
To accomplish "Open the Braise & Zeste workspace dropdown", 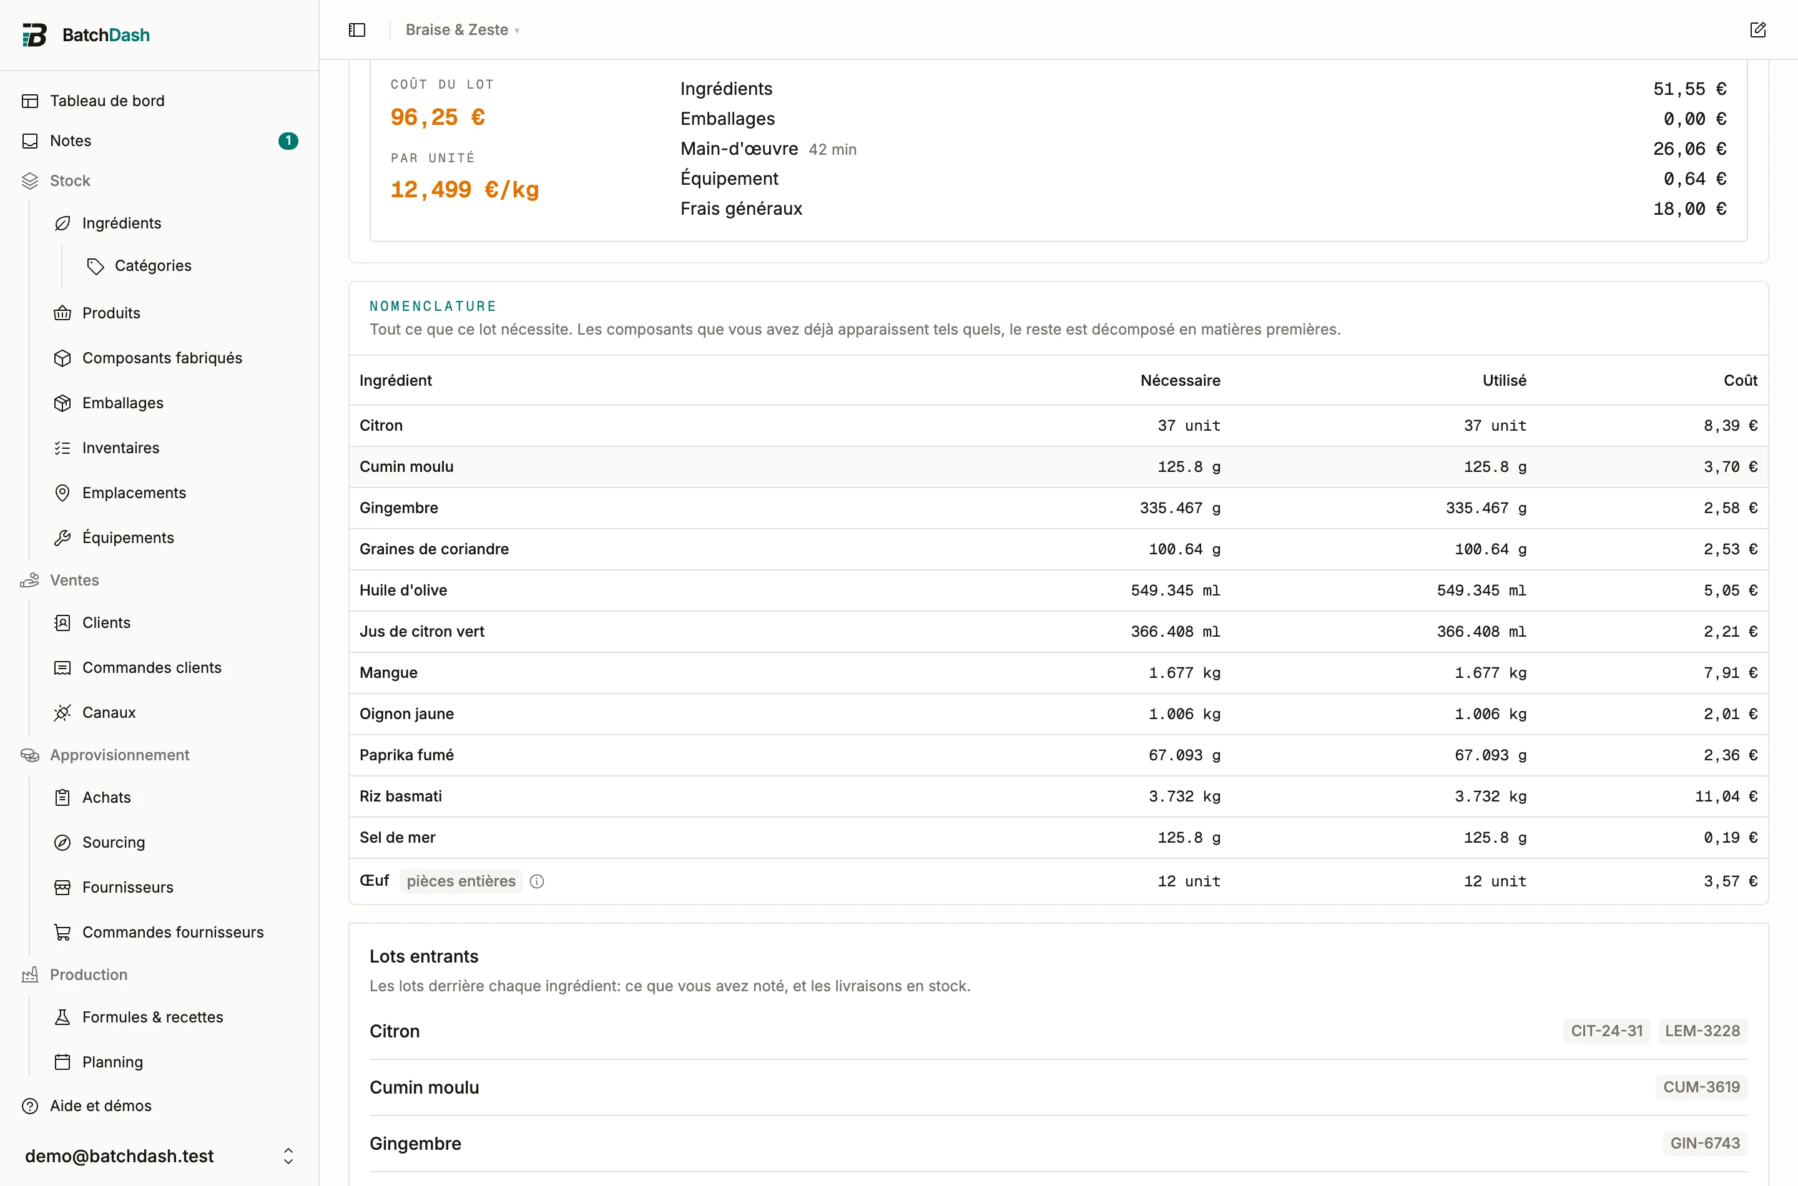I will pyautogui.click(x=462, y=30).
